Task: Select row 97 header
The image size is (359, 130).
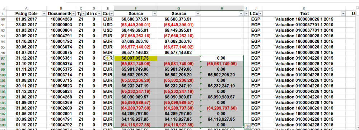Action: (x=3, y=58)
